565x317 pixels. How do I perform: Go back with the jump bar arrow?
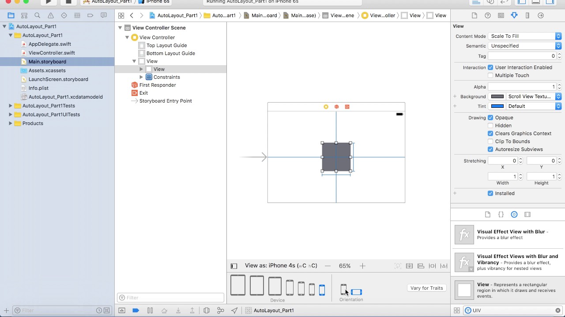click(132, 15)
